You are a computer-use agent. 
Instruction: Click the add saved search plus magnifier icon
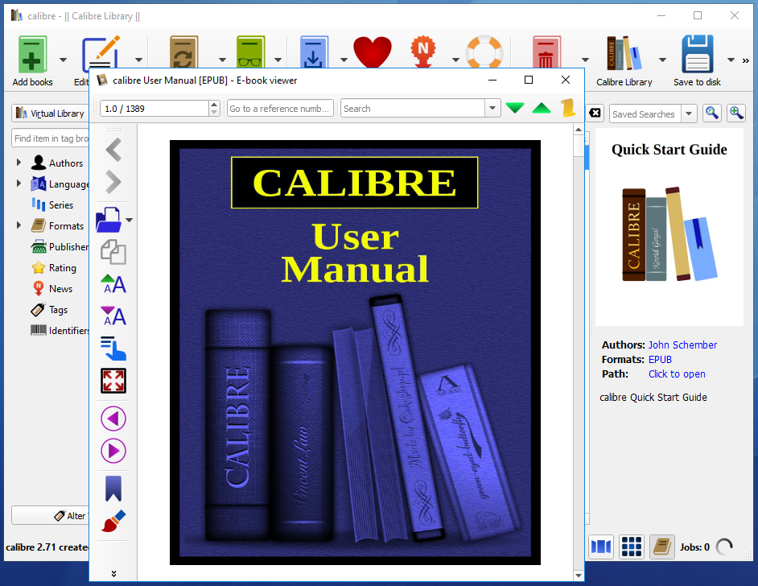pyautogui.click(x=736, y=113)
